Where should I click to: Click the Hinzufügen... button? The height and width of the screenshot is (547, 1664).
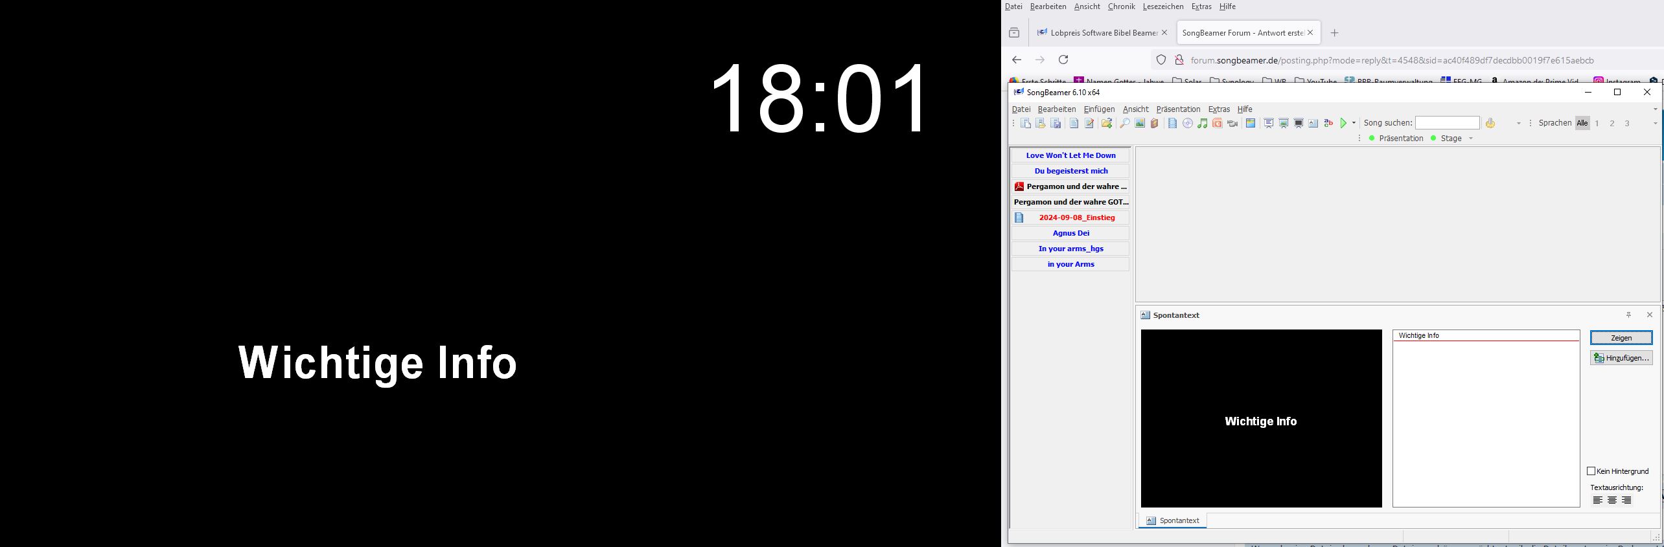(x=1621, y=358)
